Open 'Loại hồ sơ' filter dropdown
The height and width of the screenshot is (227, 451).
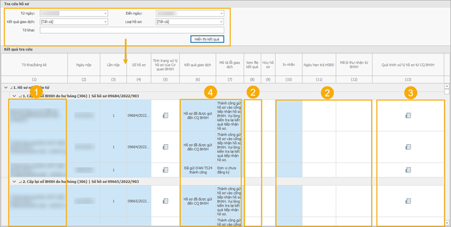coord(221,22)
